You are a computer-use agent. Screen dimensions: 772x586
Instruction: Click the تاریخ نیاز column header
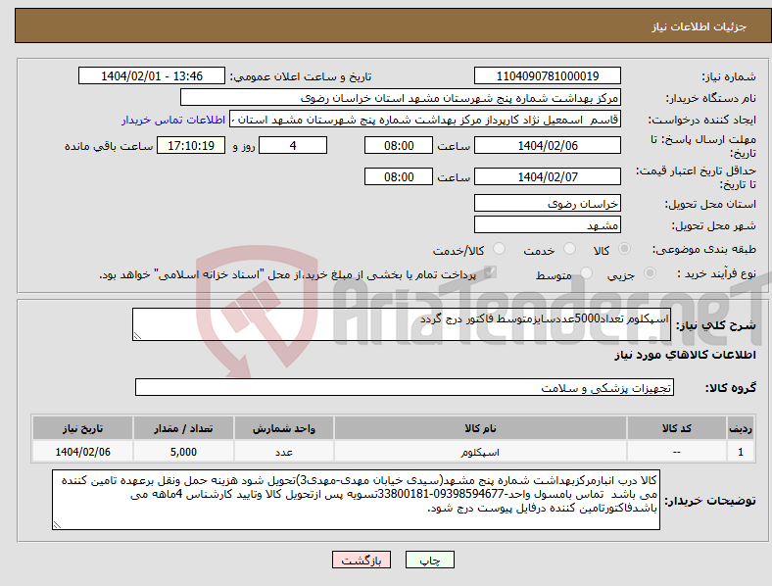(82, 428)
